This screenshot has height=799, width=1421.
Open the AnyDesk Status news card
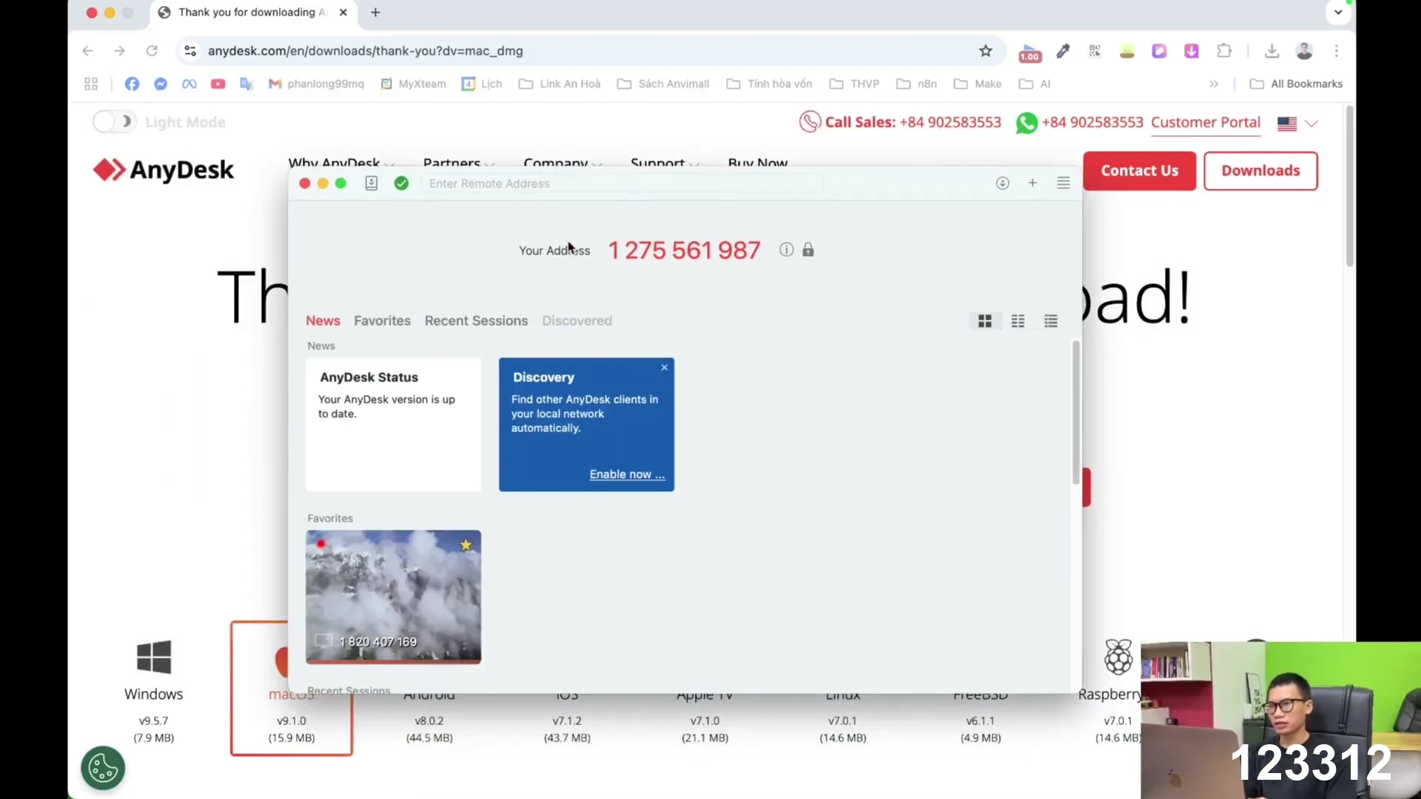393,425
